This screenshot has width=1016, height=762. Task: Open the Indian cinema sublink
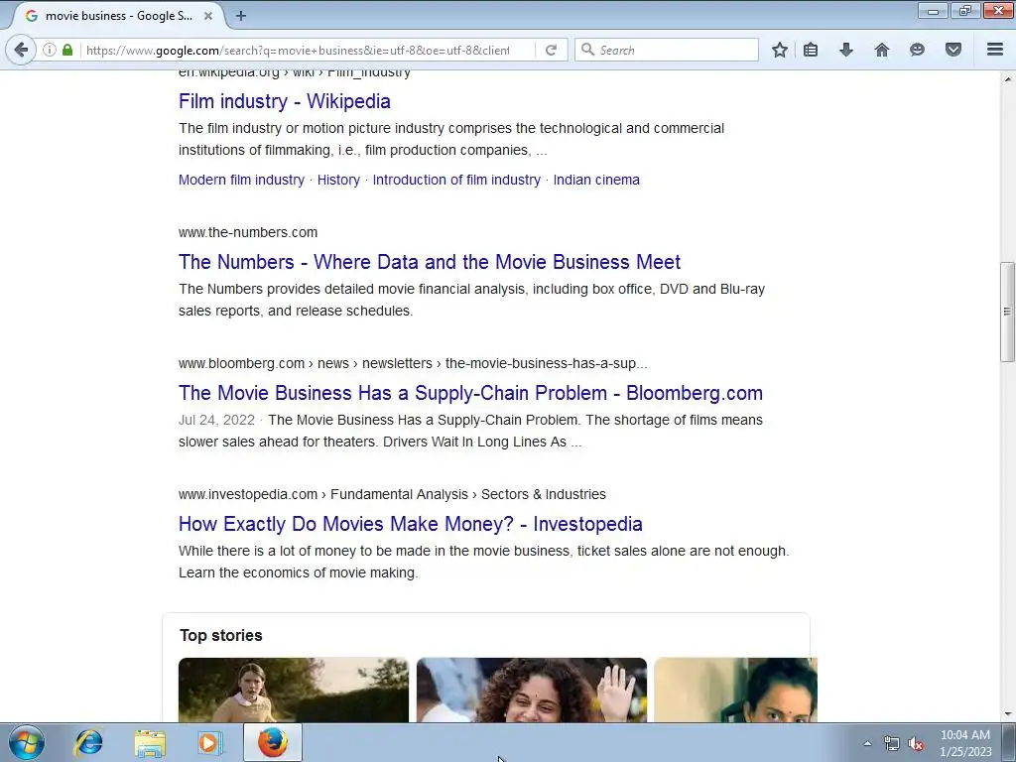[596, 180]
